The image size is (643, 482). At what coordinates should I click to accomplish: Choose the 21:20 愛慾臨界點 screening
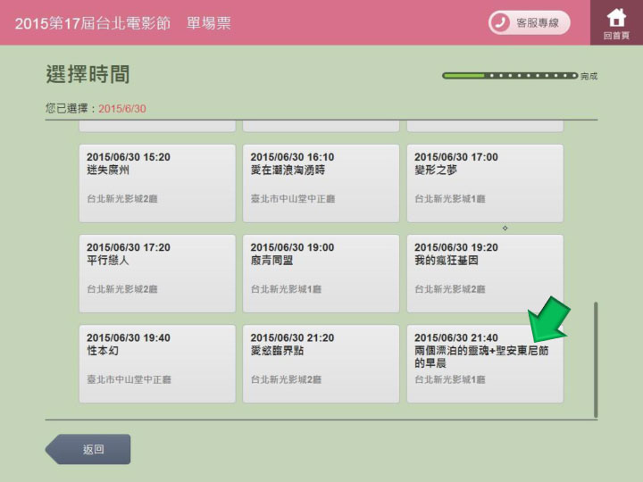tap(321, 364)
